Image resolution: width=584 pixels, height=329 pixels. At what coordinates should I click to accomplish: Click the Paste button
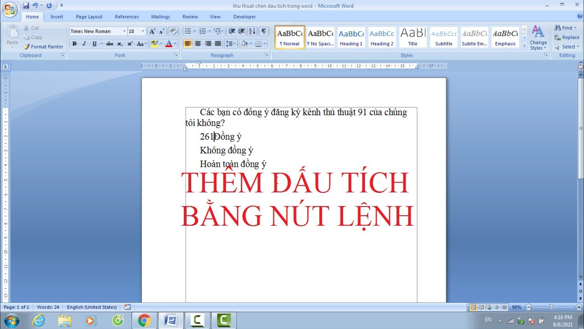point(12,37)
